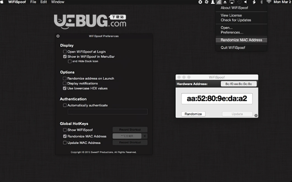Select Randomize MAC Address menu entry
Screen dimensions: 292x182
pyautogui.click(x=241, y=40)
